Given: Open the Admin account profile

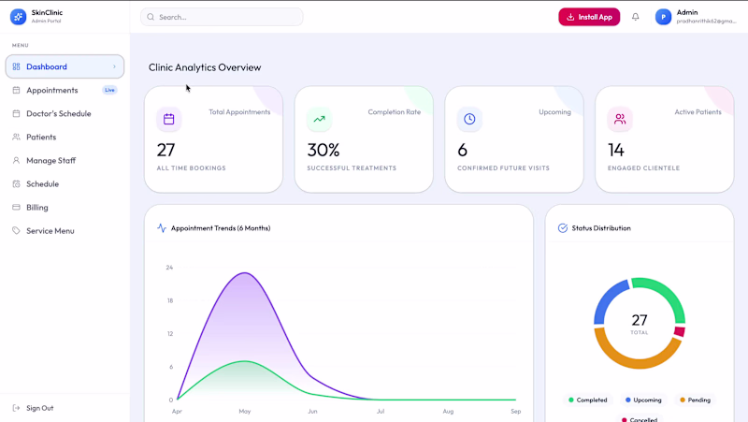Looking at the screenshot, I should coord(696,17).
